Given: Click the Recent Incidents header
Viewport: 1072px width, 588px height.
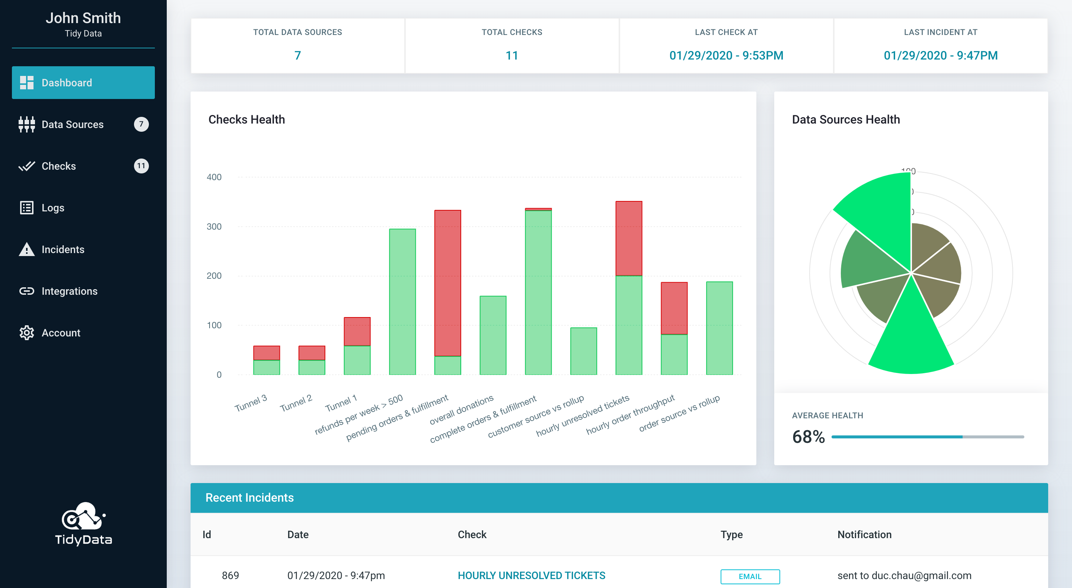Looking at the screenshot, I should [x=250, y=497].
